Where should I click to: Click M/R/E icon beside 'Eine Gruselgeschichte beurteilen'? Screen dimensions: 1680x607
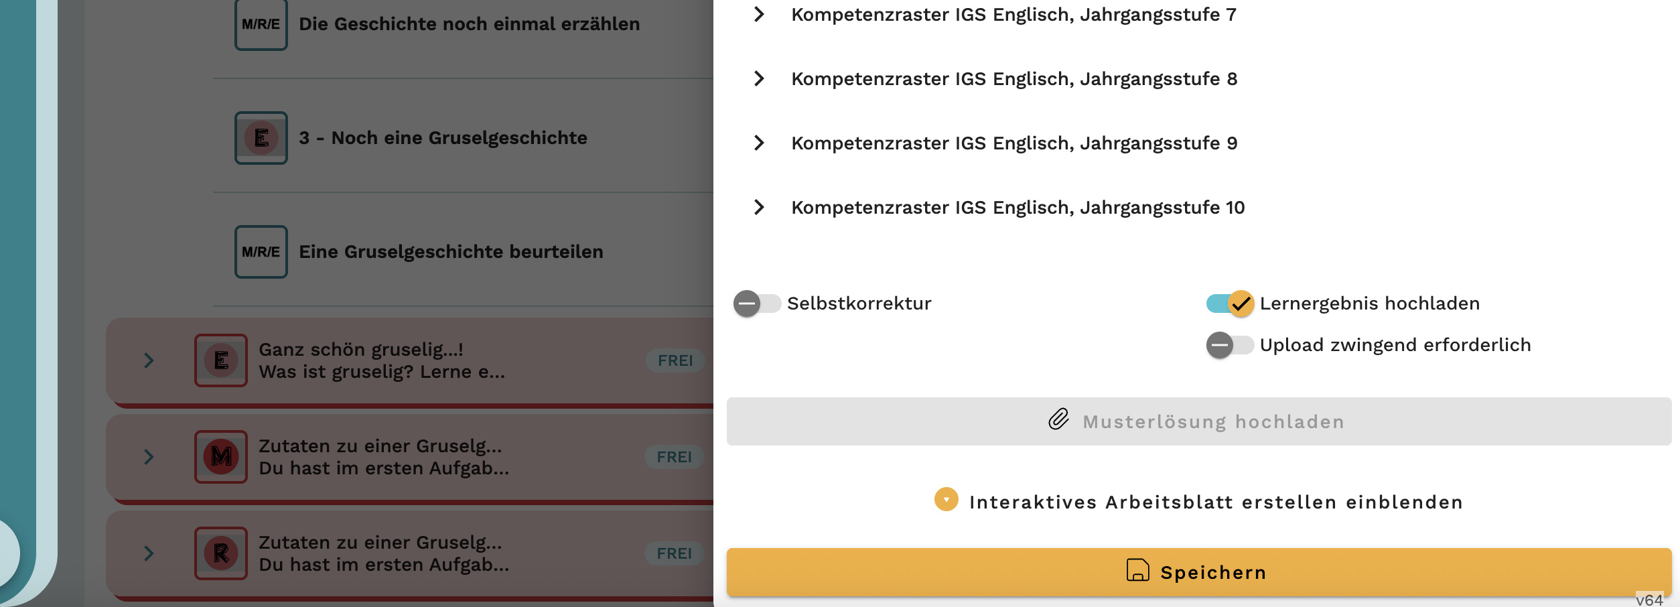(x=261, y=252)
